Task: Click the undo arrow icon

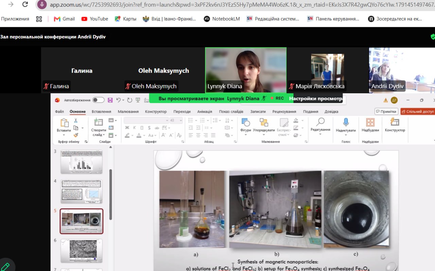Action: pyautogui.click(x=118, y=100)
